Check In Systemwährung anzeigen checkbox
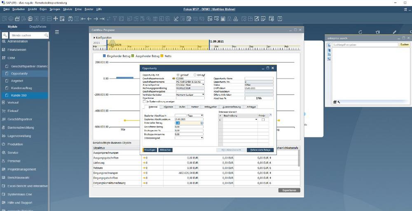 [144, 101]
